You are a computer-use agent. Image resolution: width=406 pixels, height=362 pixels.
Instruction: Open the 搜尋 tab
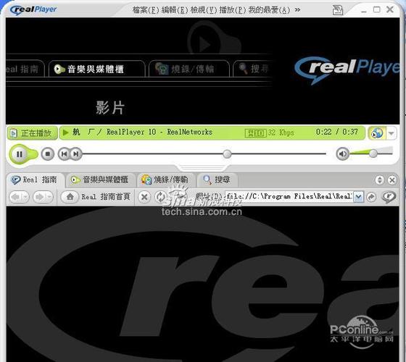pos(217,180)
